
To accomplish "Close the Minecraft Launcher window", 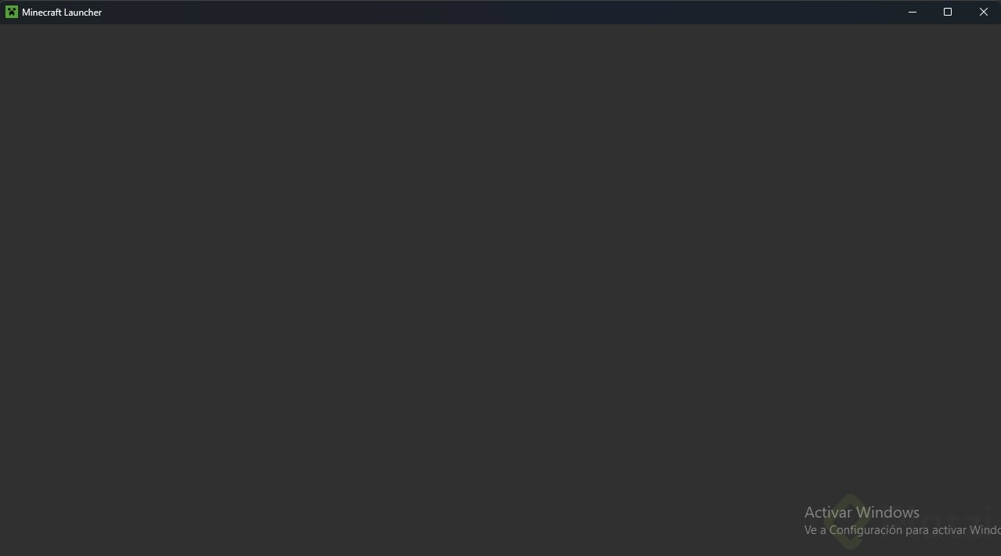I will click(983, 12).
